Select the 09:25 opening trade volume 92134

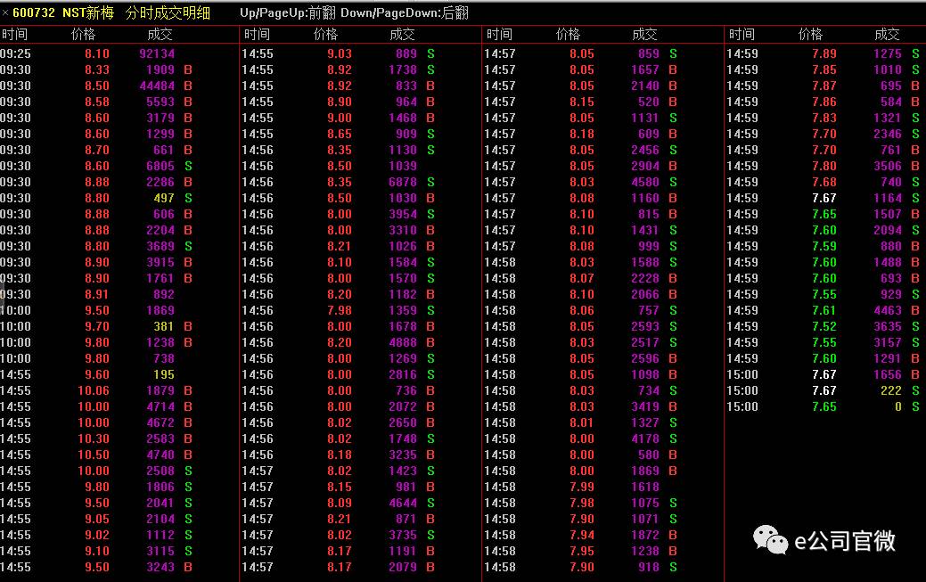pos(157,53)
